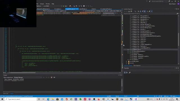
Task: Click the main branch indicator in status bar
Action: pos(174,96)
